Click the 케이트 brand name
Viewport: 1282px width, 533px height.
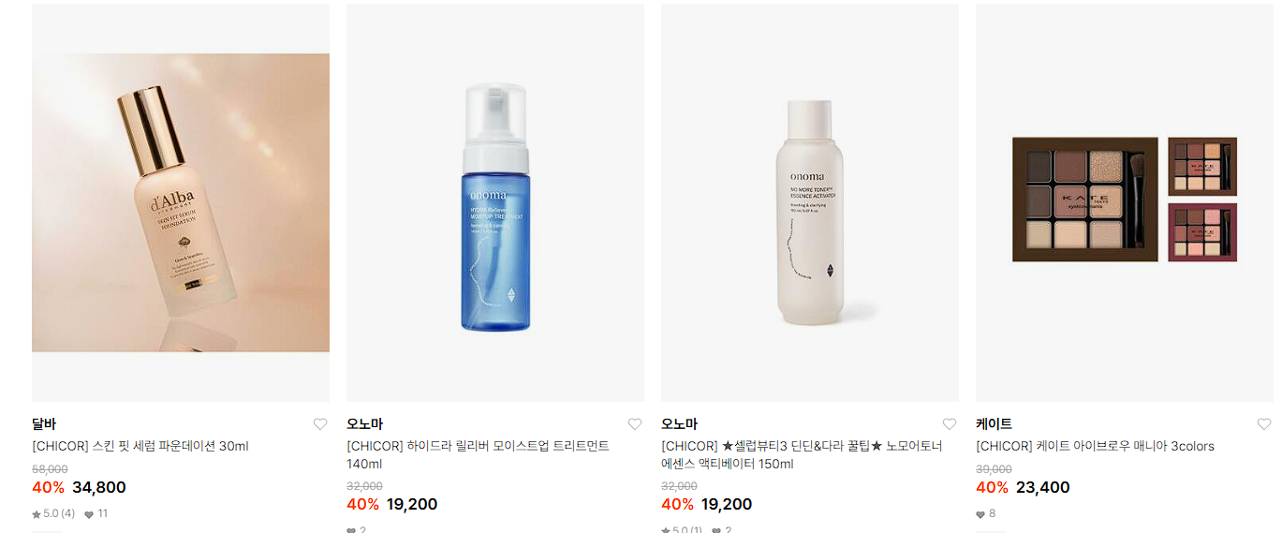(x=994, y=424)
